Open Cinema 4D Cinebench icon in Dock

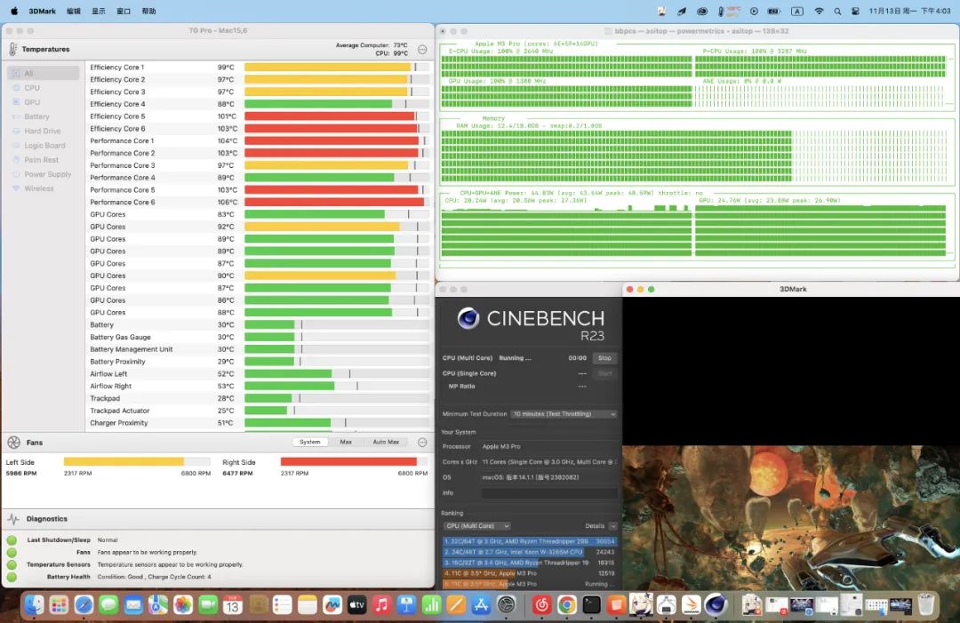pos(716,605)
